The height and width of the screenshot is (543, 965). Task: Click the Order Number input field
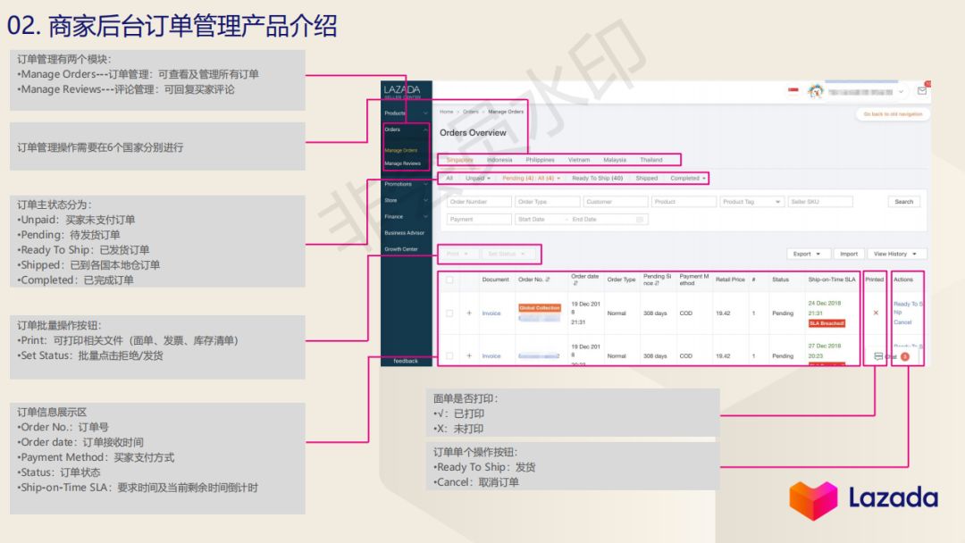[x=479, y=202]
